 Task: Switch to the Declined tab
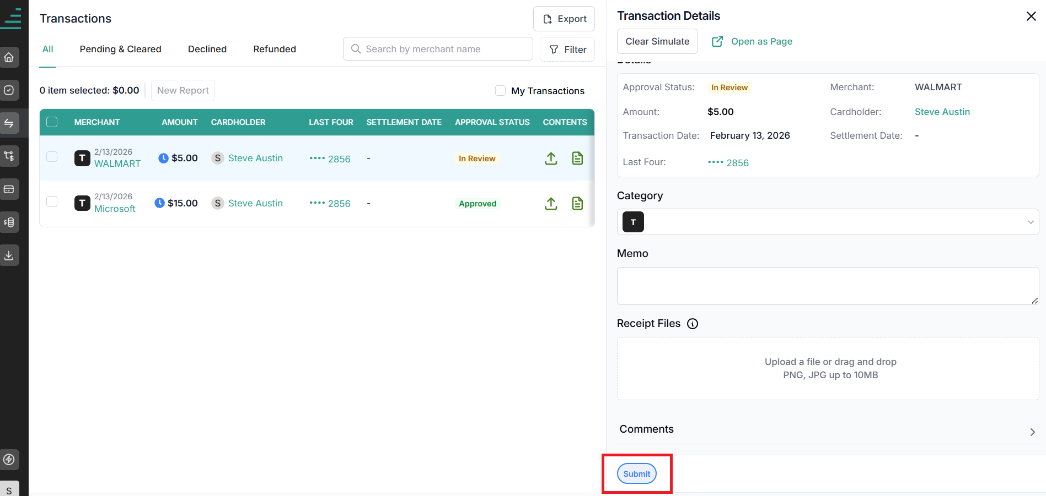click(207, 49)
